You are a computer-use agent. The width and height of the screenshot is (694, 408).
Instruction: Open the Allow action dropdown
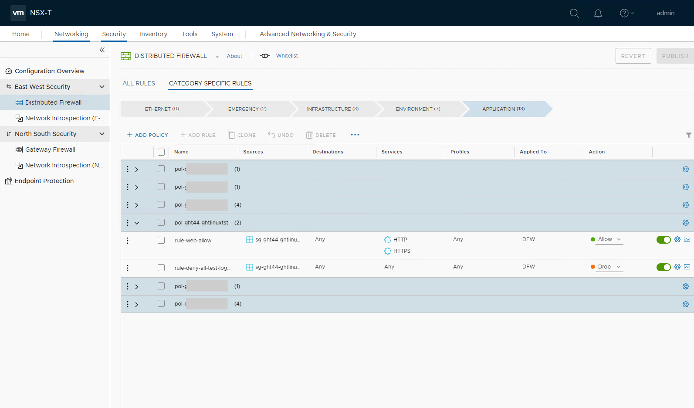[609, 239]
